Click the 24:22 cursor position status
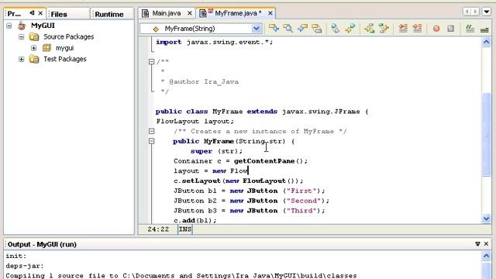The height and width of the screenshot is (279, 496). point(158,229)
